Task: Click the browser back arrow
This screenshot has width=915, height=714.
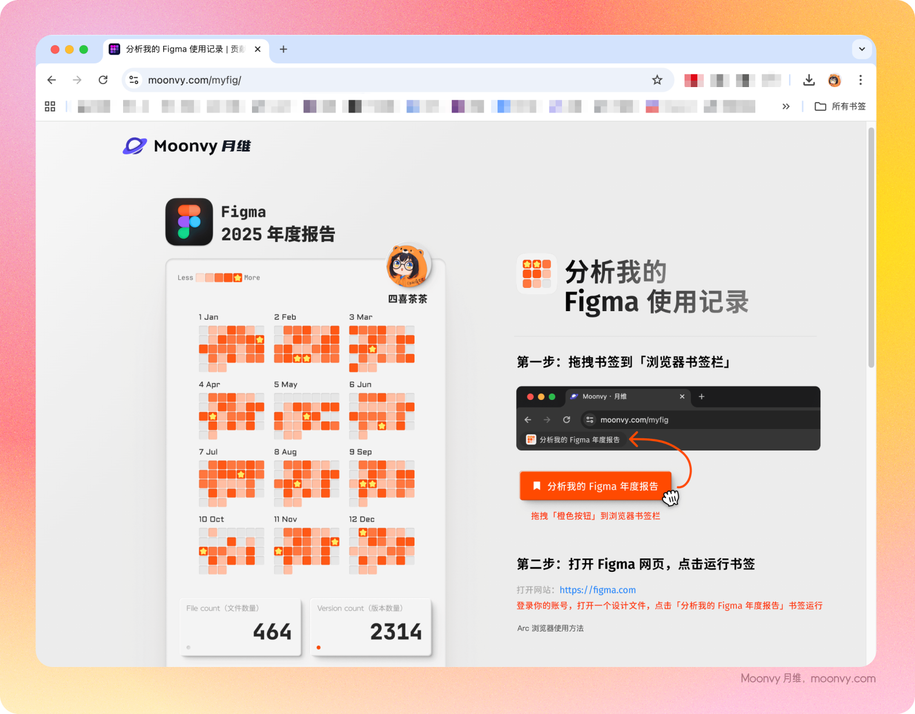Action: pyautogui.click(x=52, y=80)
